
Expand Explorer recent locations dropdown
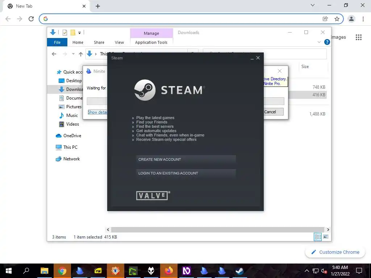pos(73,54)
